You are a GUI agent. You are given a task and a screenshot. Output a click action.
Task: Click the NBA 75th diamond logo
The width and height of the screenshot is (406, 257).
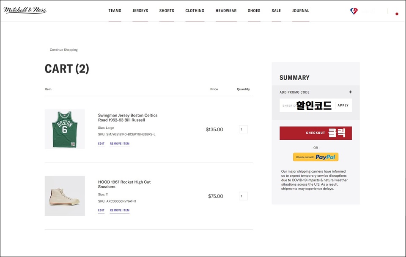[x=354, y=11]
